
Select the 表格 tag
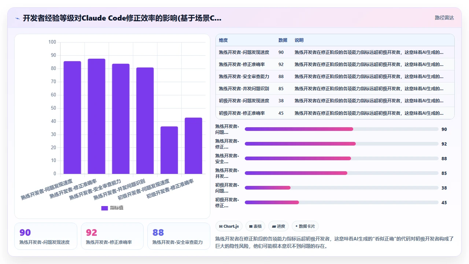(x=255, y=226)
